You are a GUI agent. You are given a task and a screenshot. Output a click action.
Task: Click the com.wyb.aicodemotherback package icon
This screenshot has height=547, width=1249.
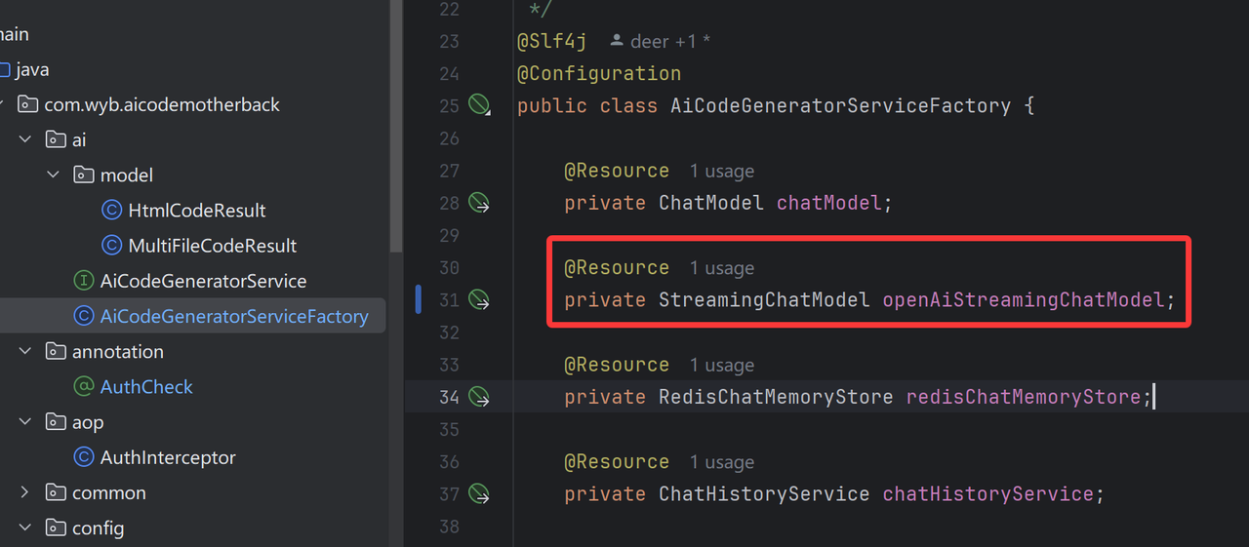[27, 104]
